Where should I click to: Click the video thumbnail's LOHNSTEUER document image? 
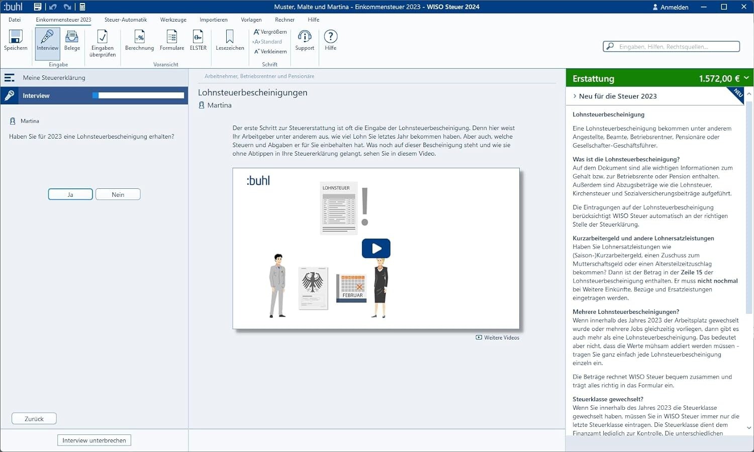(339, 208)
